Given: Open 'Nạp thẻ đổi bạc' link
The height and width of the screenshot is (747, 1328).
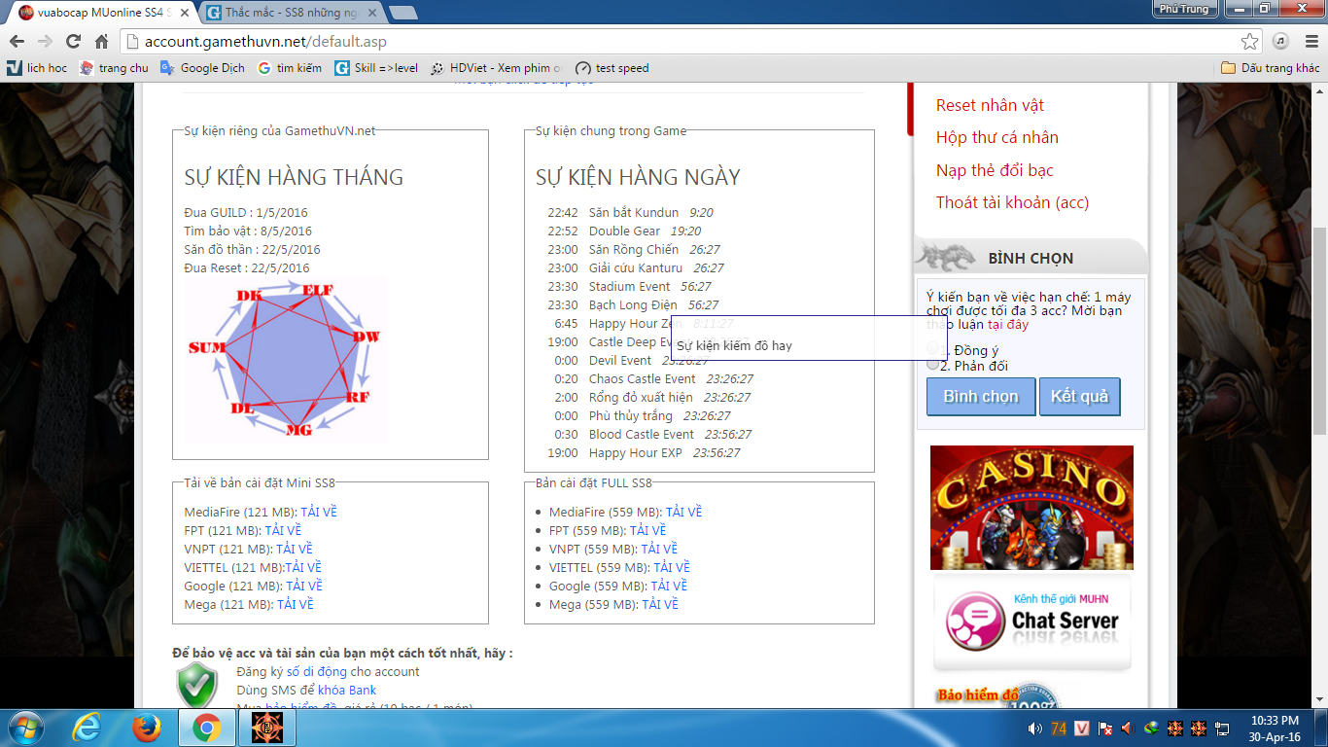Looking at the screenshot, I should click(995, 170).
